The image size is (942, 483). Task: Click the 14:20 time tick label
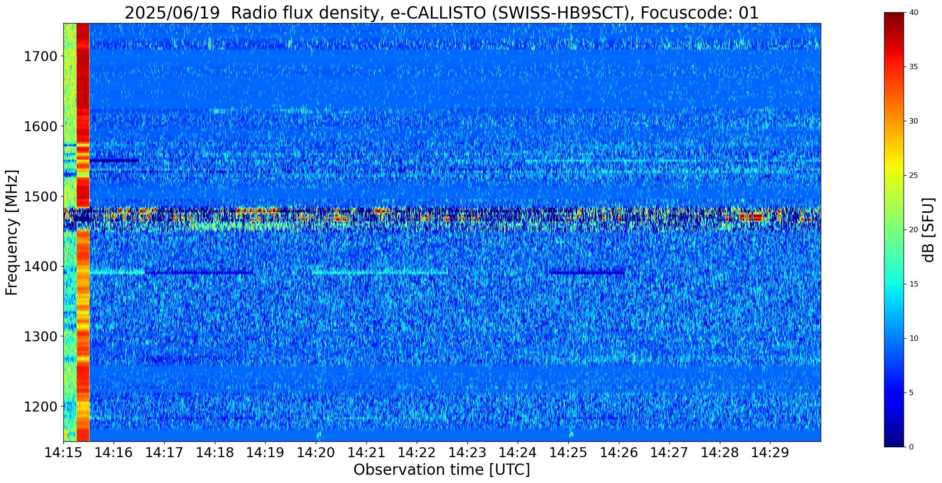pos(316,452)
